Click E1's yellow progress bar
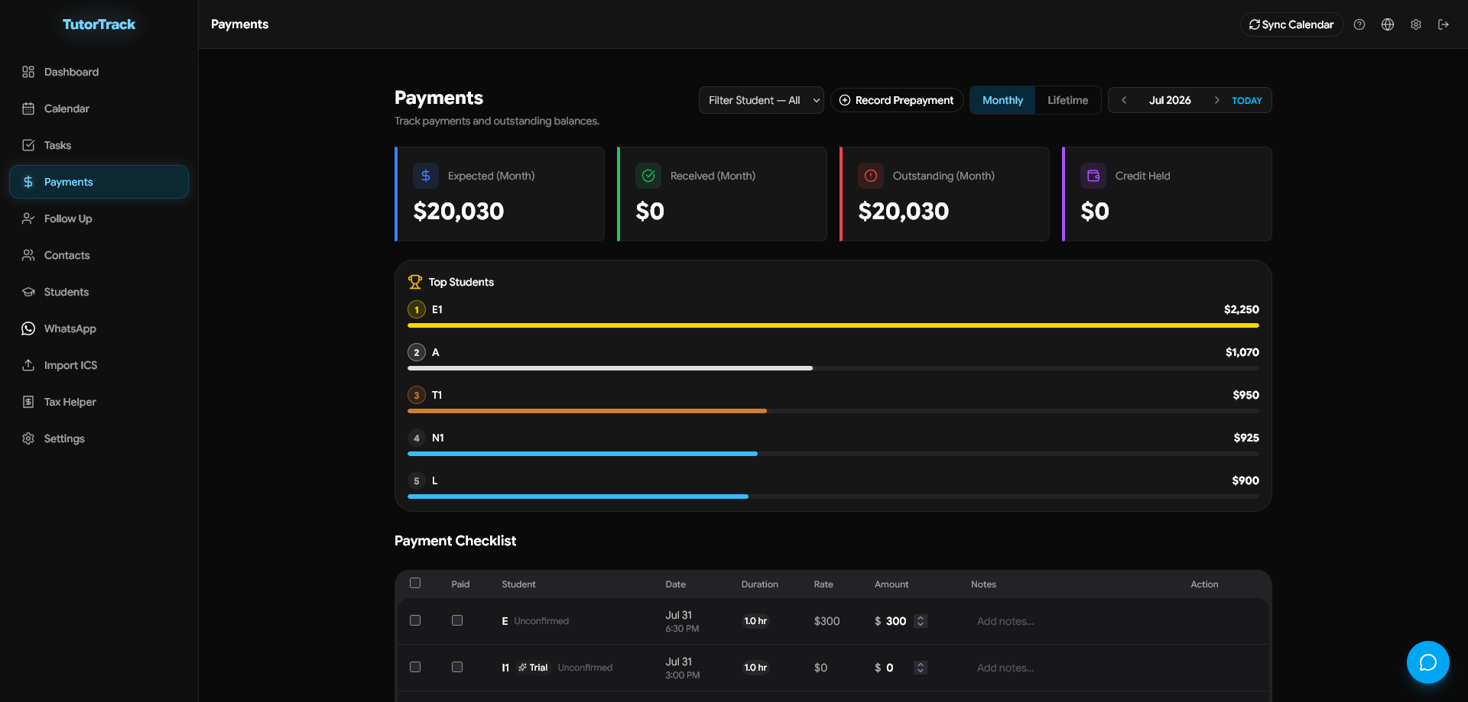1468x702 pixels. 833,325
